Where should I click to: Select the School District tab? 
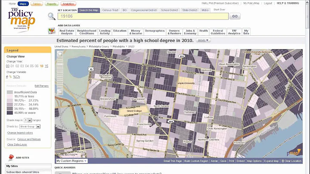coord(170,10)
